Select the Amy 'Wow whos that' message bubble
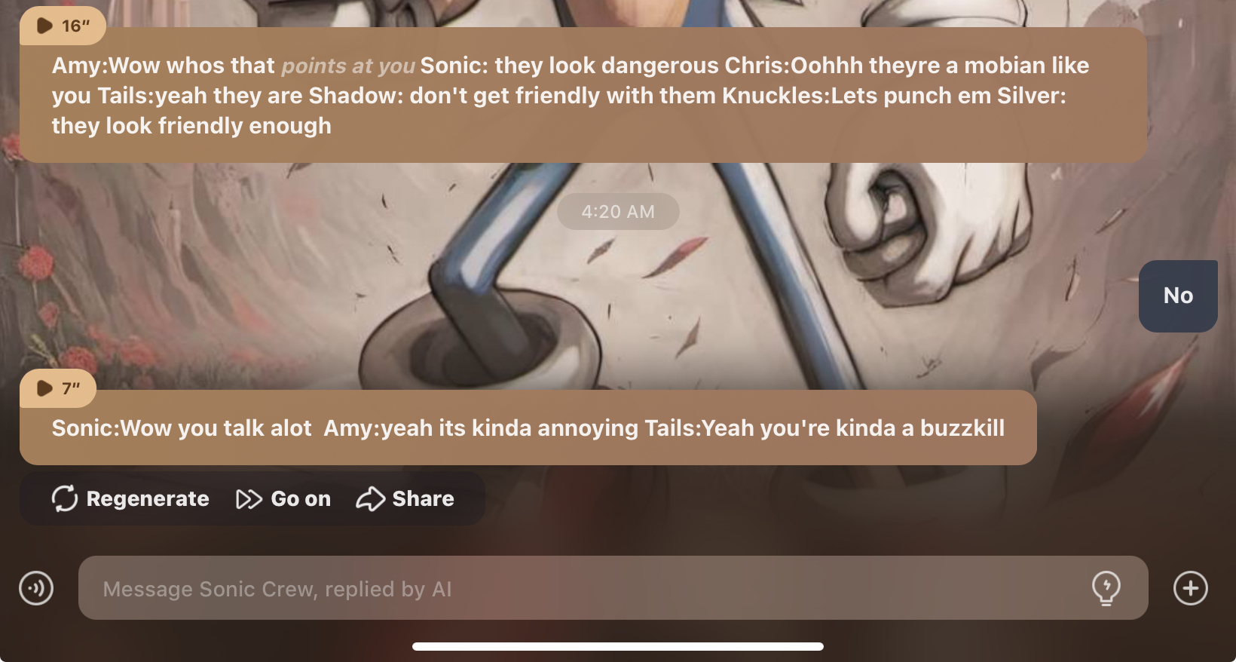Image resolution: width=1236 pixels, height=662 pixels. (x=583, y=95)
